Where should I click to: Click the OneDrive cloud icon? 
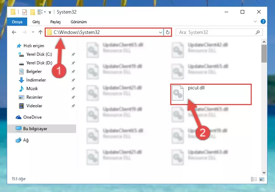coord(18,117)
